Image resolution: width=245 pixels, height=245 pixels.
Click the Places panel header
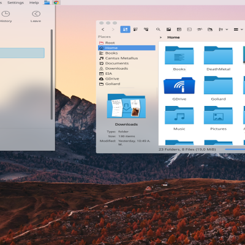click(x=104, y=37)
